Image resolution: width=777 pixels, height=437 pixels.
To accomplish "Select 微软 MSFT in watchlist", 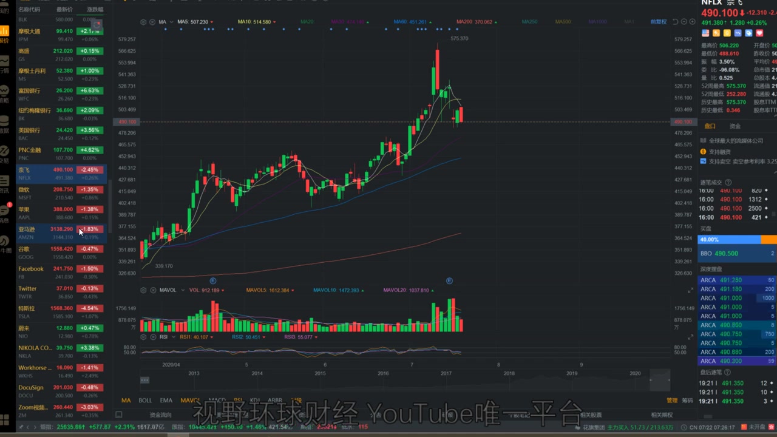I will click(61, 193).
